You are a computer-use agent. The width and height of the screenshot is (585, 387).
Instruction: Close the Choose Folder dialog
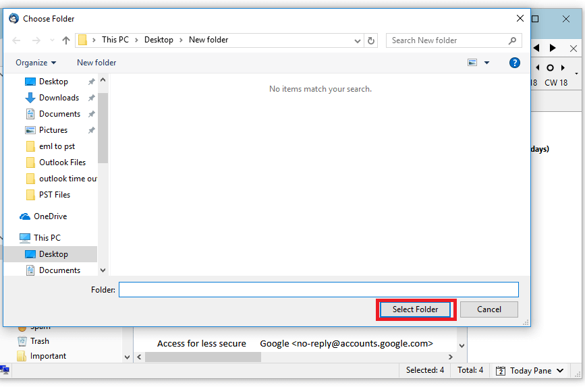coord(520,18)
